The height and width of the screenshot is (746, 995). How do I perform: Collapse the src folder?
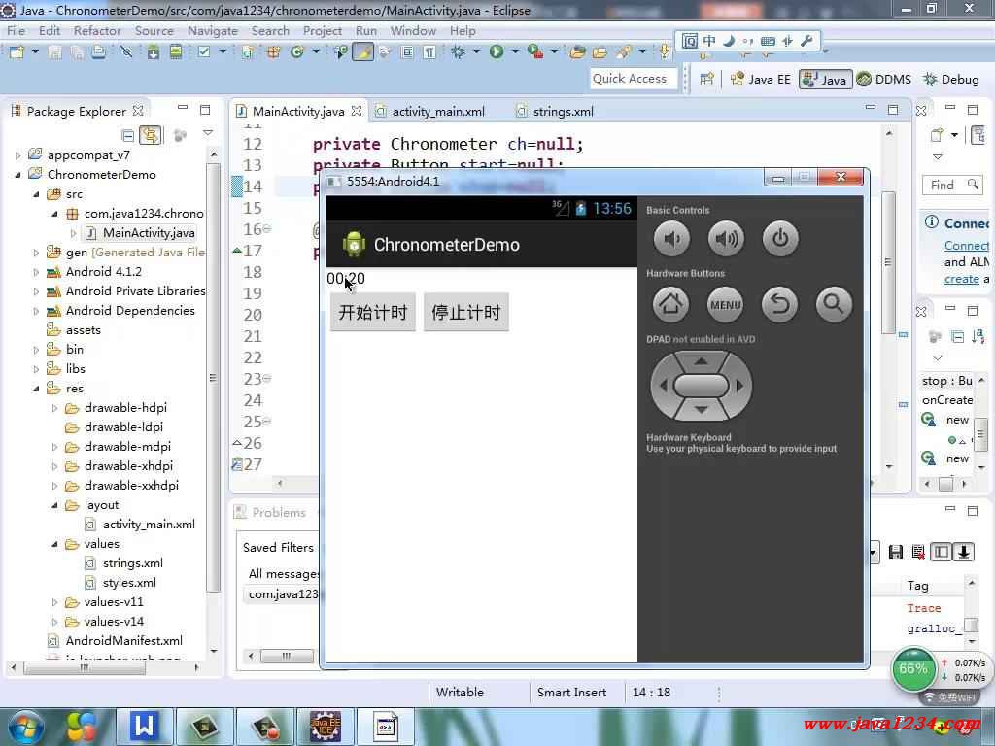coord(36,194)
